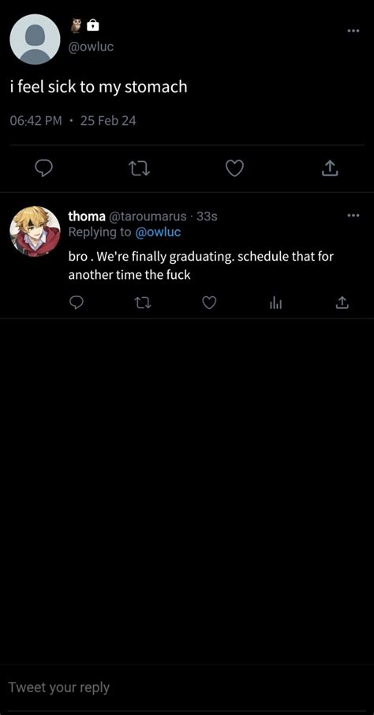Tap the @taroumarus handle
The height and width of the screenshot is (715, 374).
point(148,216)
